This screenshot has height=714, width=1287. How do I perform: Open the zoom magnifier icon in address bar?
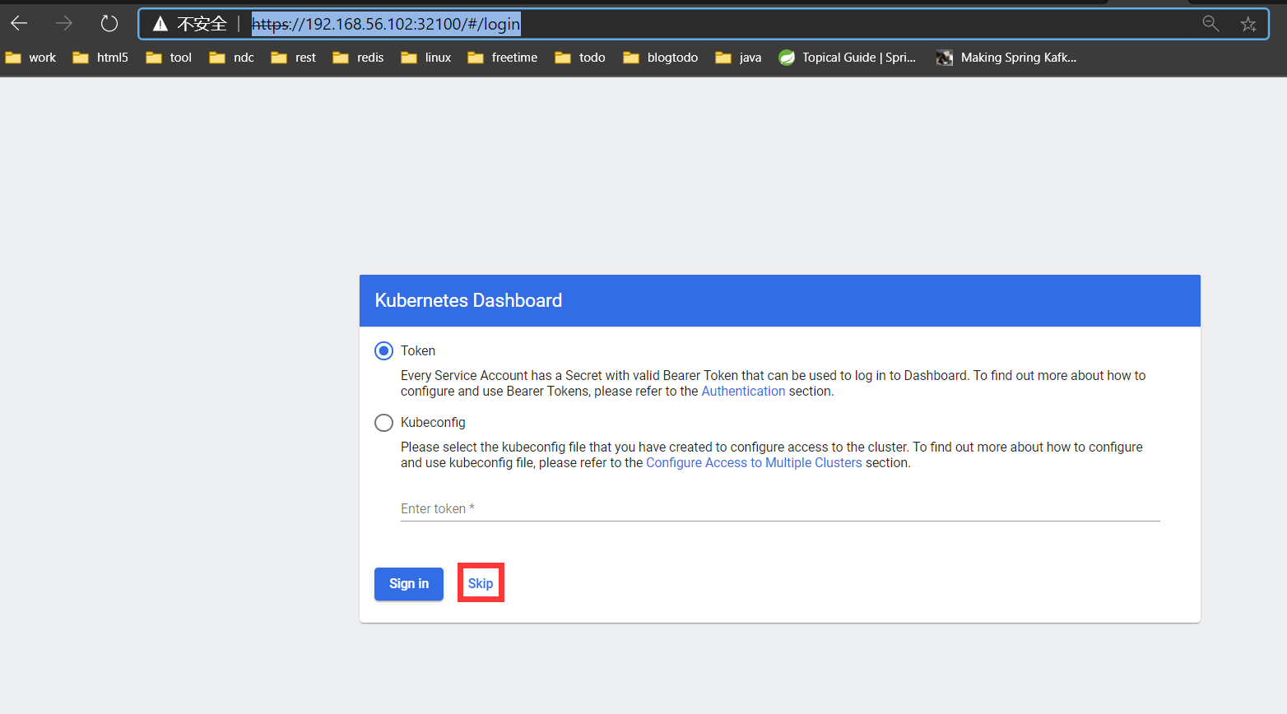point(1210,24)
